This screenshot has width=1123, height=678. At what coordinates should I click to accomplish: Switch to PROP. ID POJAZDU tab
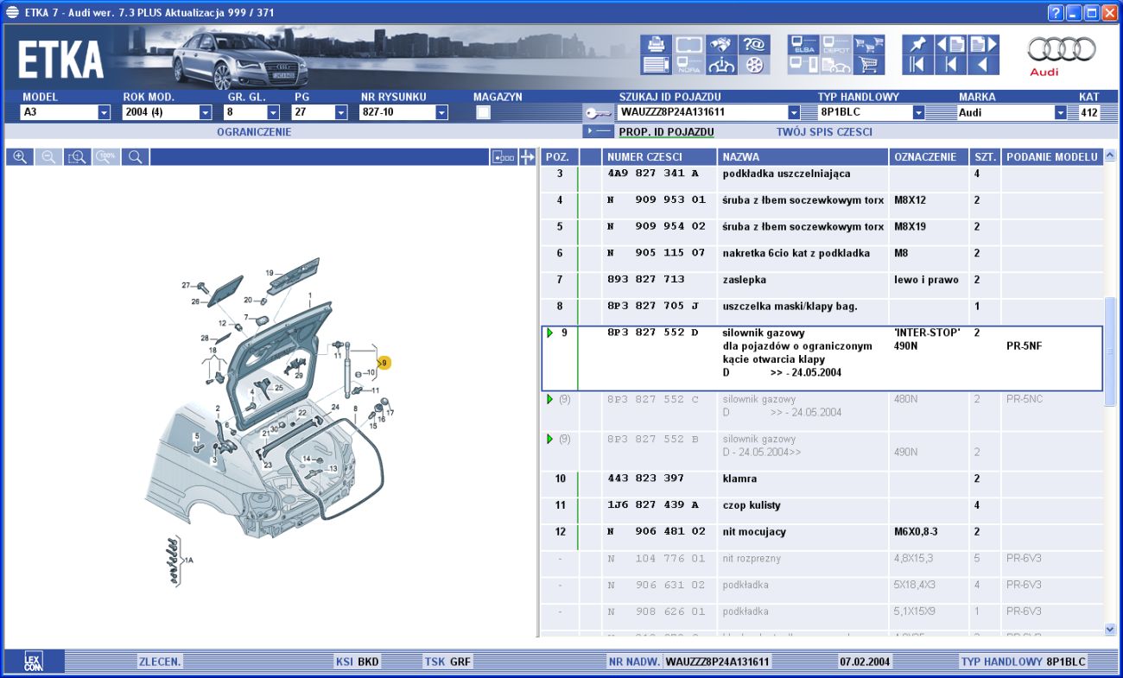666,132
